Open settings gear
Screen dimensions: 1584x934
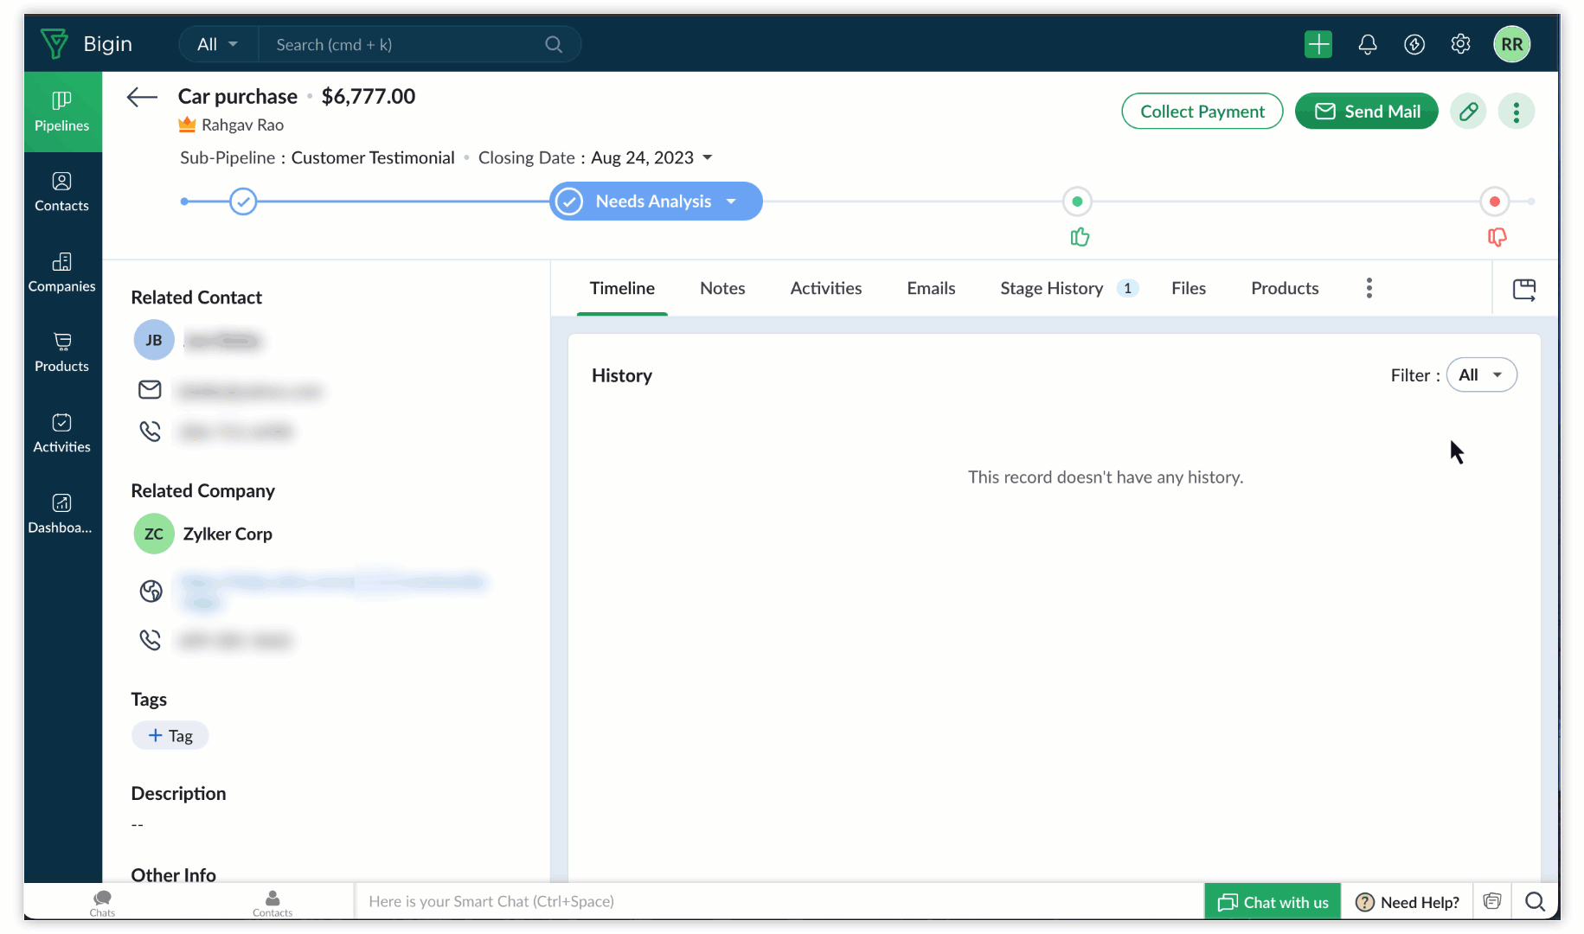coord(1461,44)
